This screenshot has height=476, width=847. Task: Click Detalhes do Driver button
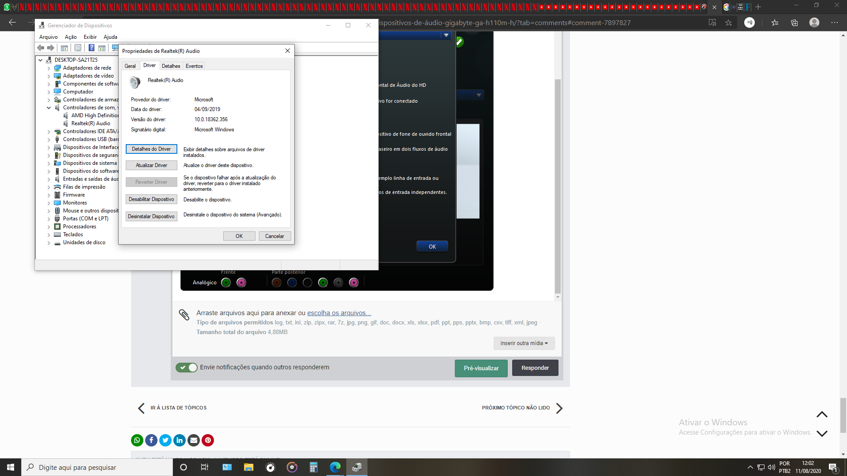[151, 149]
